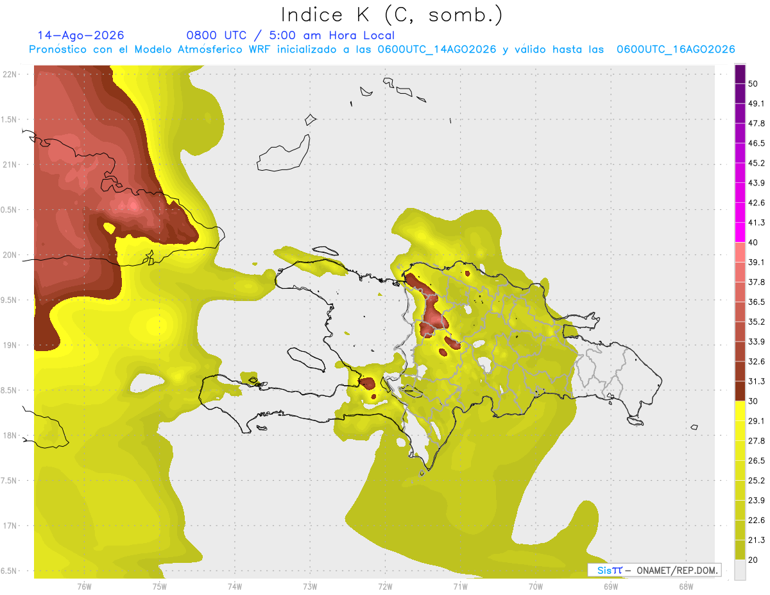Click the '19N' latitude label
770x595 pixels.
[11, 345]
